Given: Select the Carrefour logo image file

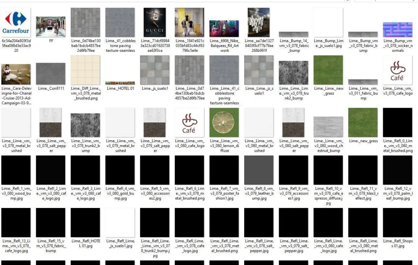Looking at the screenshot, I should coord(16,23).
